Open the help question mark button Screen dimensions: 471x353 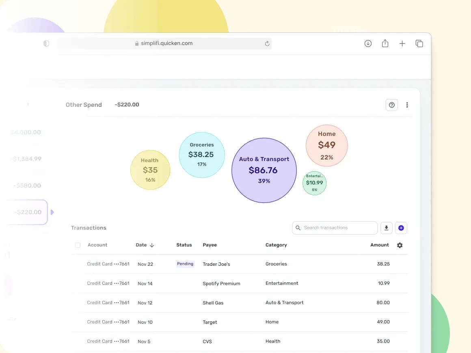coord(392,105)
